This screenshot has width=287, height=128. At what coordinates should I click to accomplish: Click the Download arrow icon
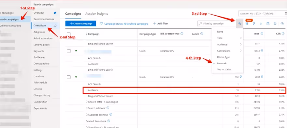(261, 24)
